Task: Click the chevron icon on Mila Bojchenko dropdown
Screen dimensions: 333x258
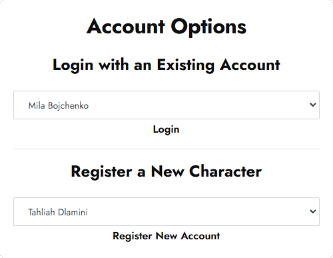Action: click(313, 105)
